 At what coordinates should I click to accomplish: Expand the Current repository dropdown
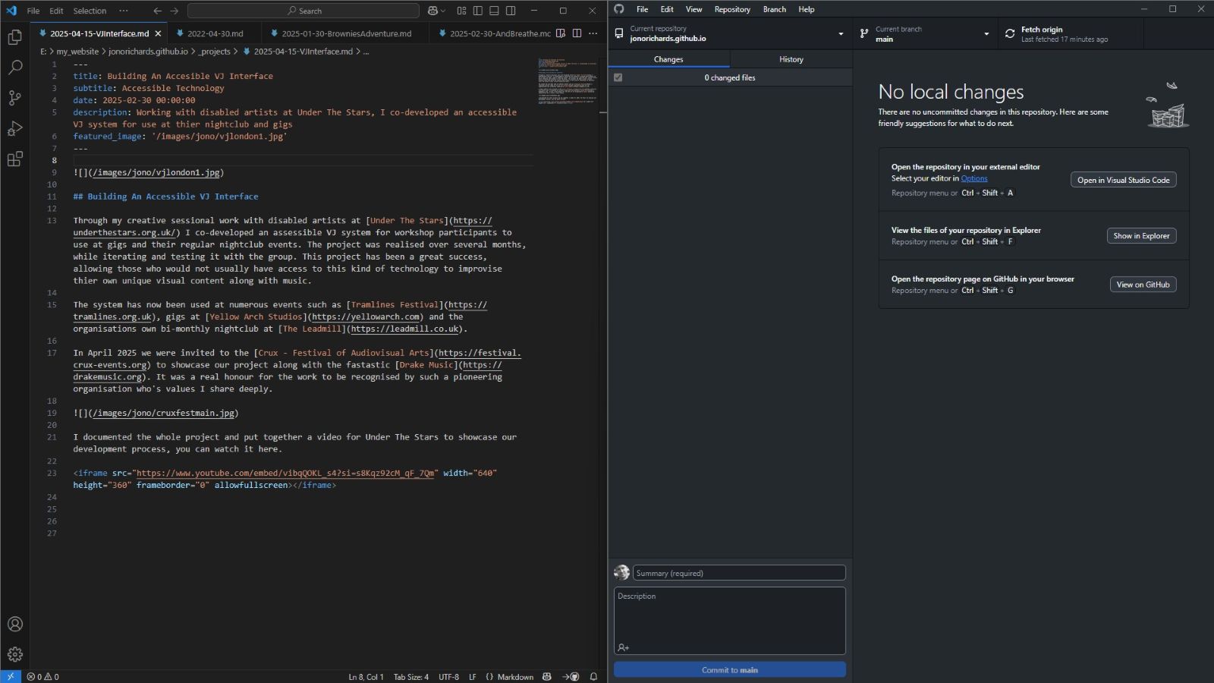pos(729,33)
